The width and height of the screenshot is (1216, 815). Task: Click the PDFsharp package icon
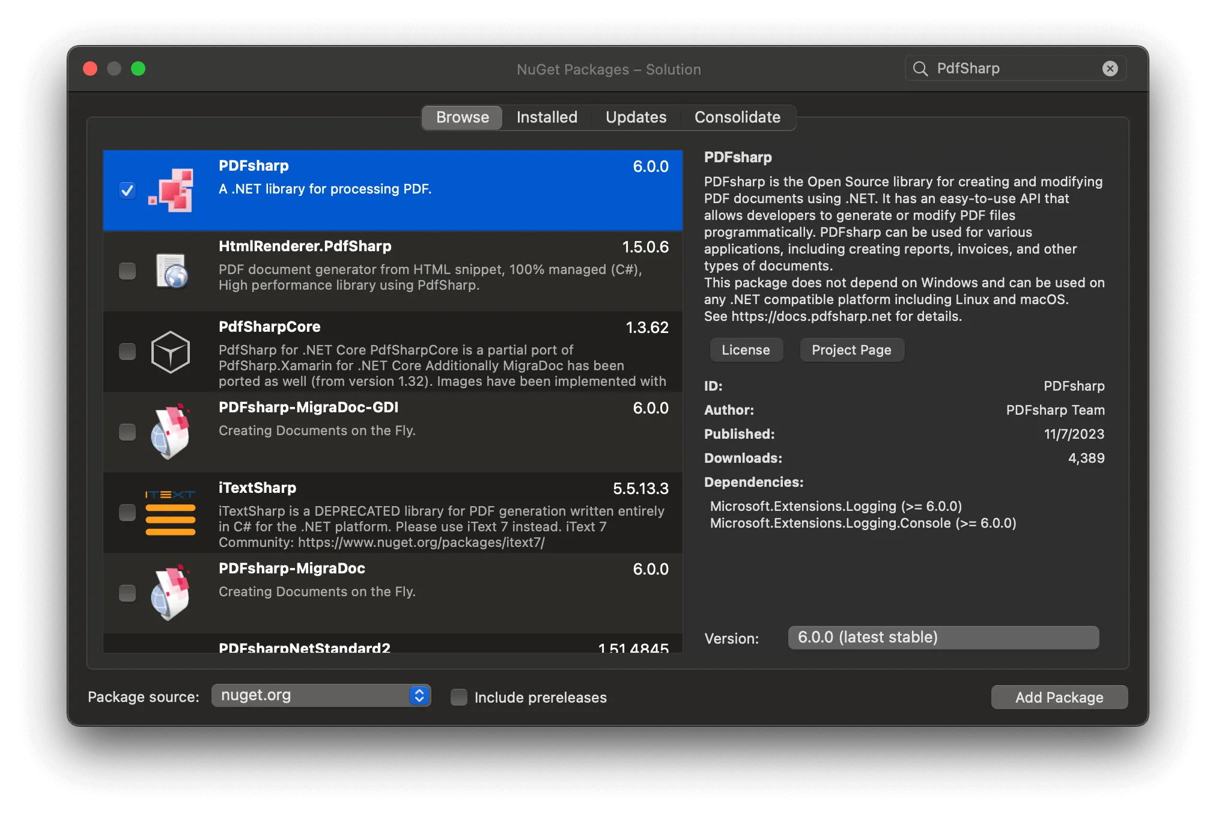[171, 191]
